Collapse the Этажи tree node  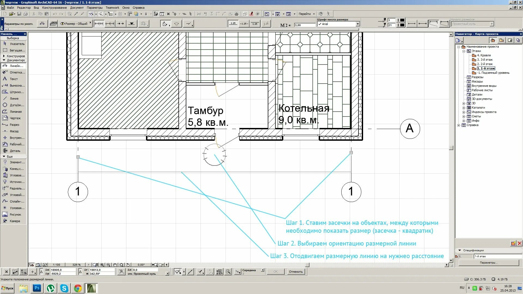point(464,51)
